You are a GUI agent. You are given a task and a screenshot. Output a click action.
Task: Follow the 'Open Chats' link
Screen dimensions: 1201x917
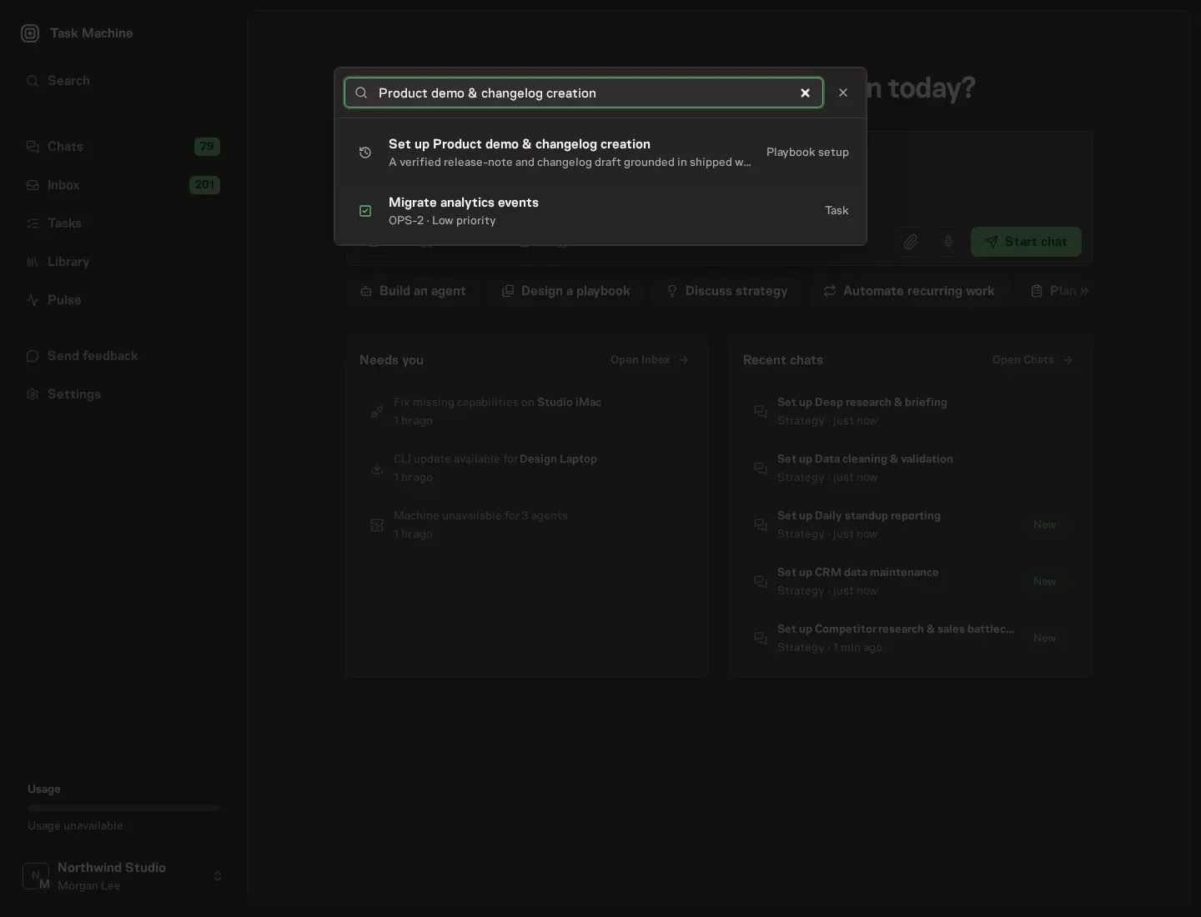coord(1033,360)
